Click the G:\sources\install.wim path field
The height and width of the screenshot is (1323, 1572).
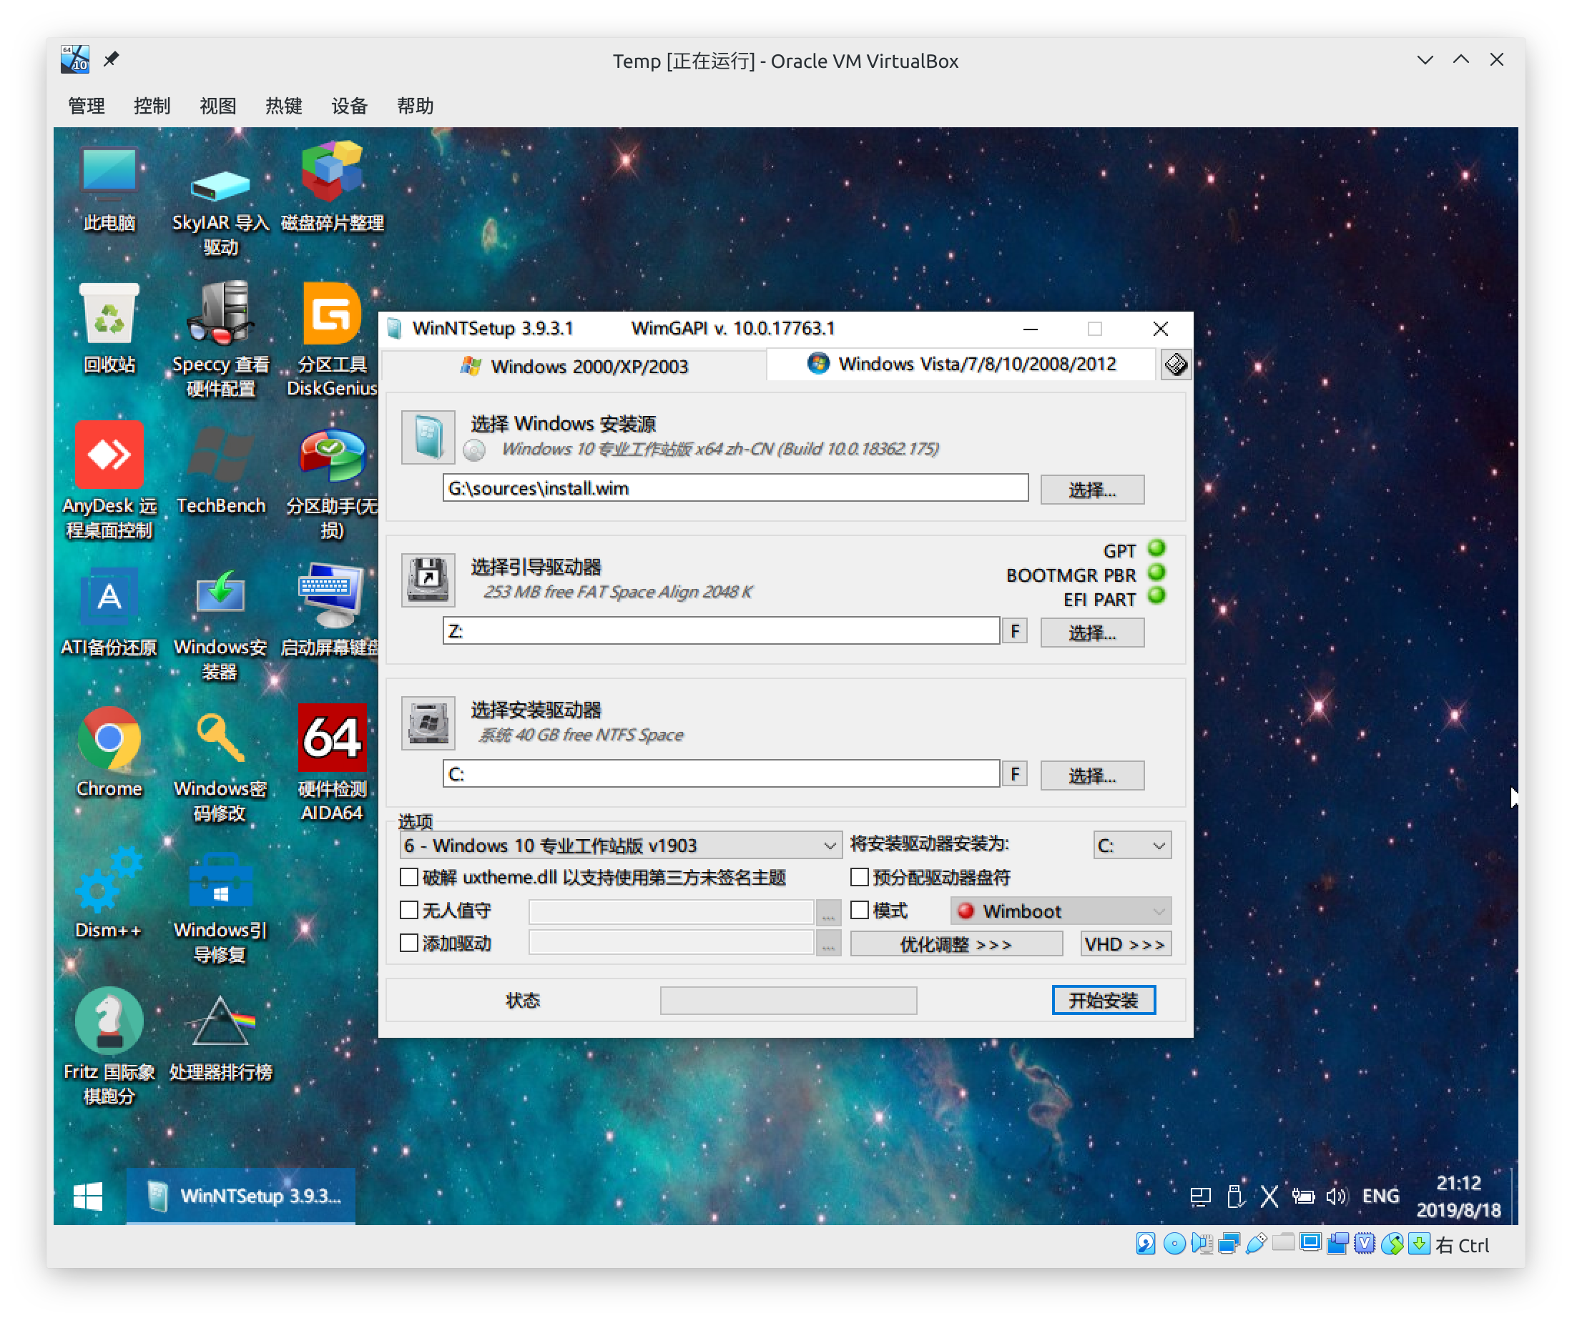coord(735,488)
